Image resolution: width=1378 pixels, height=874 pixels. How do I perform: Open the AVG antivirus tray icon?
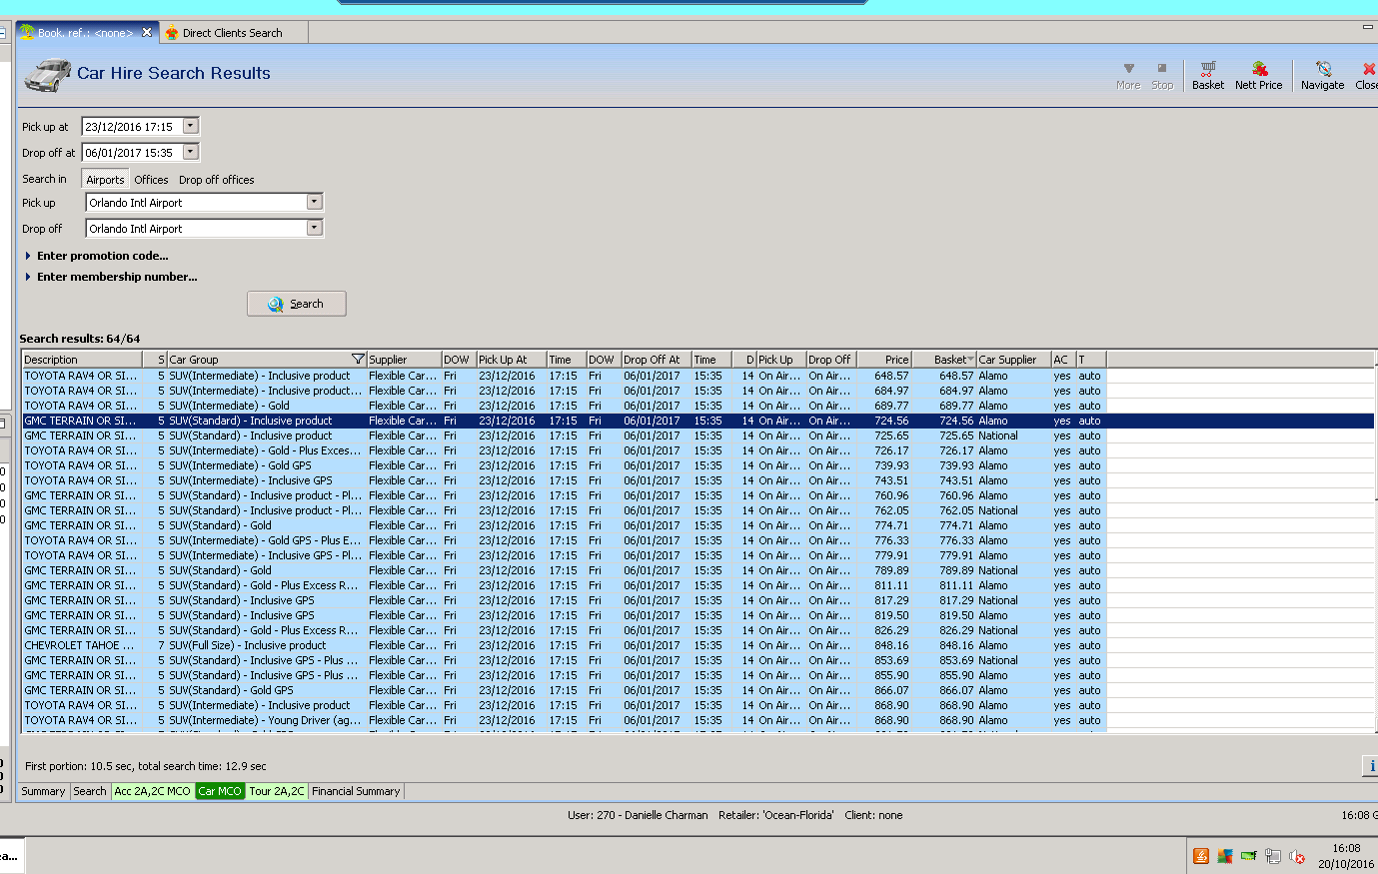pyautogui.click(x=1224, y=856)
